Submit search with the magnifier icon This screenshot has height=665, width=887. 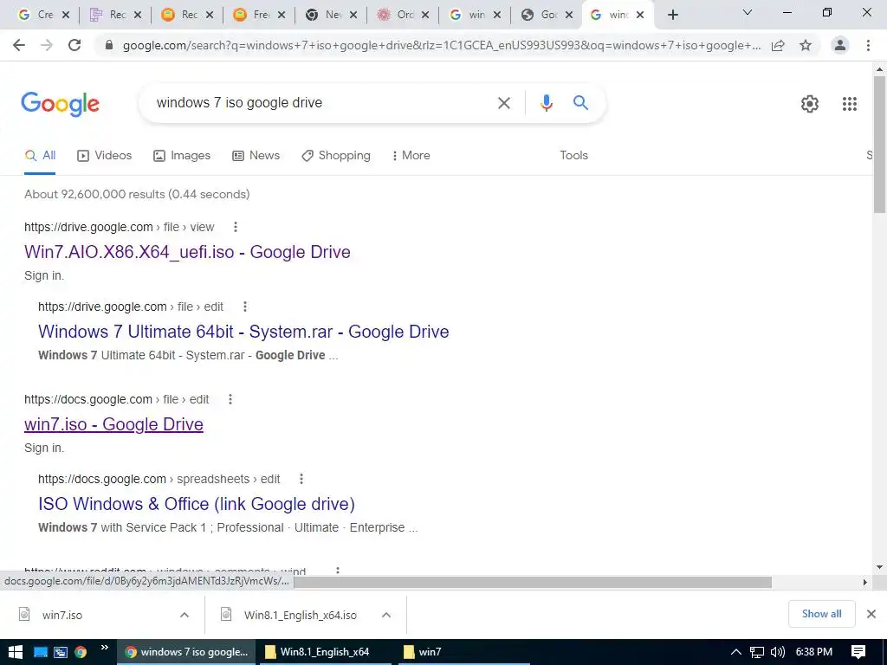pyautogui.click(x=580, y=103)
